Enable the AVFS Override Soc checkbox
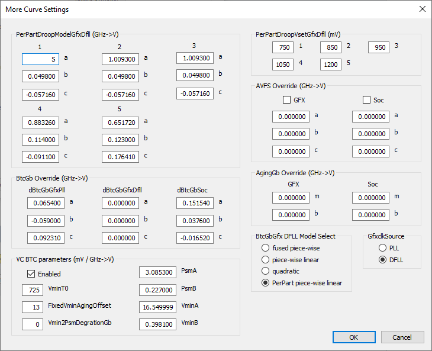The width and height of the screenshot is (432, 351). tap(367, 100)
